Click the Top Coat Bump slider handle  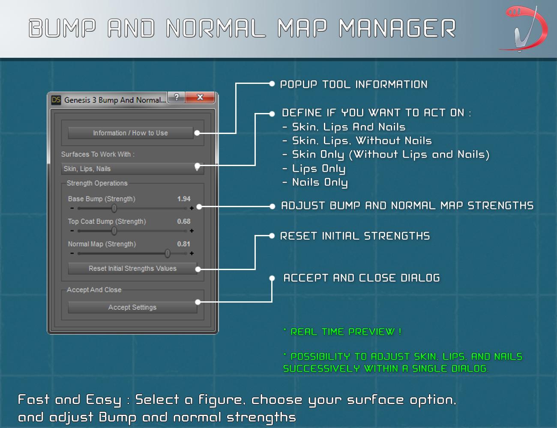coord(114,231)
